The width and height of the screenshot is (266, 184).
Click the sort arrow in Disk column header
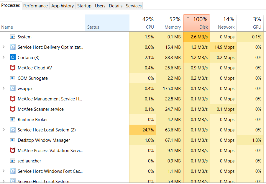[188, 17]
